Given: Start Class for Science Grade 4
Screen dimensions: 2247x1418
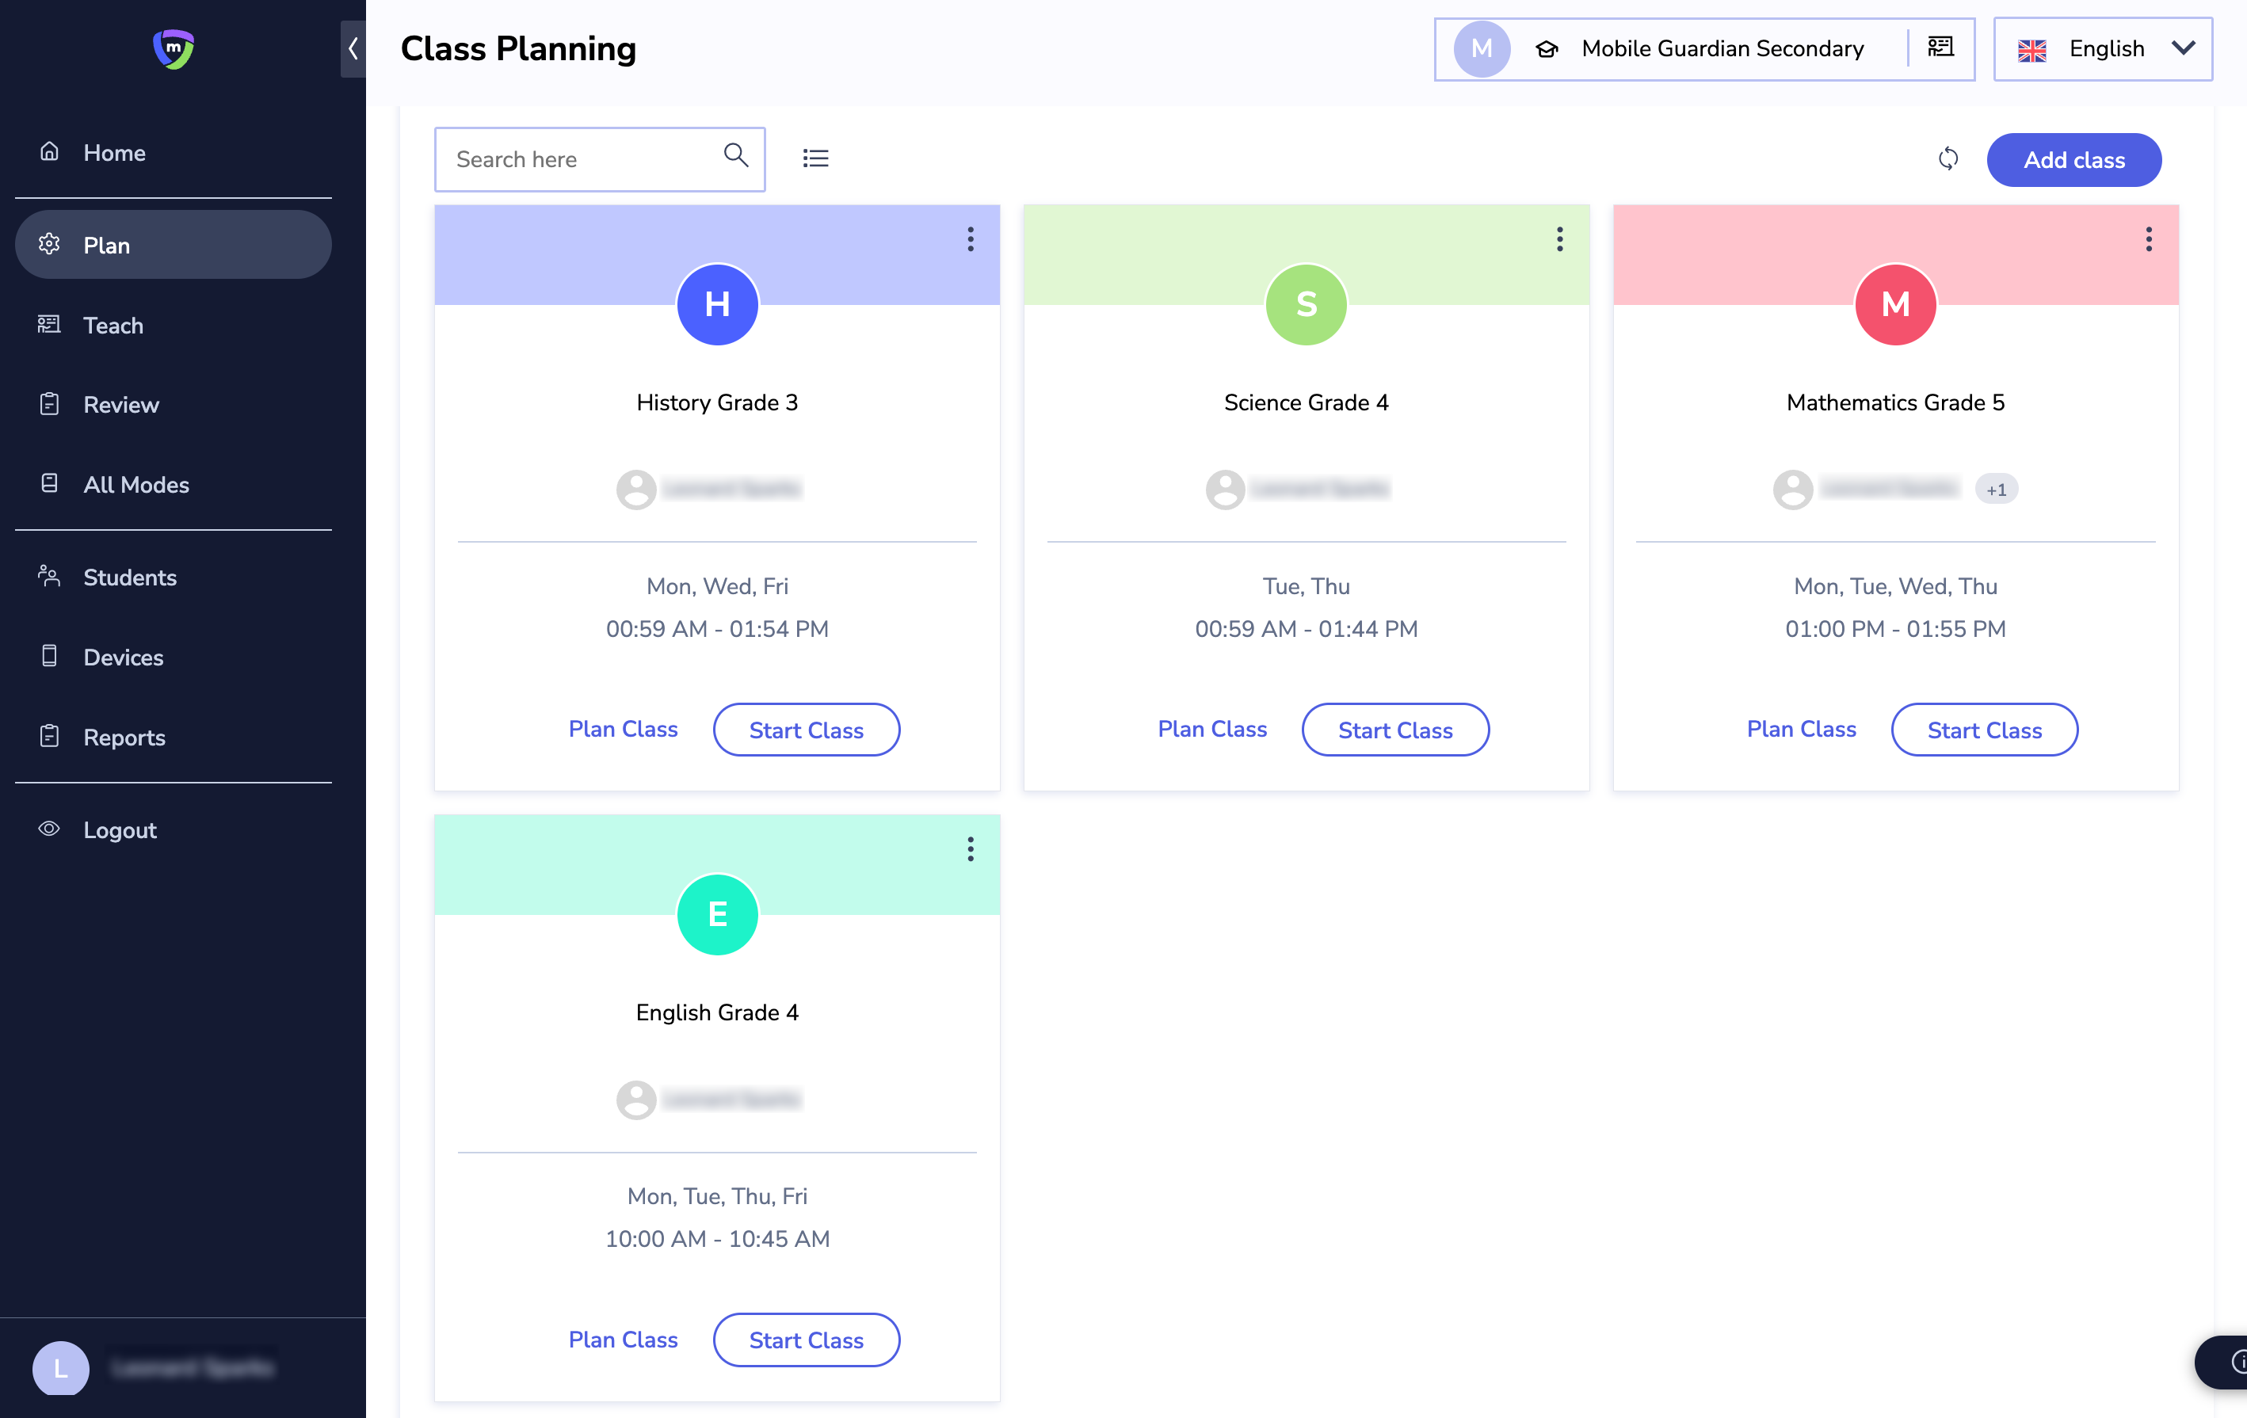Looking at the screenshot, I should pos(1394,730).
